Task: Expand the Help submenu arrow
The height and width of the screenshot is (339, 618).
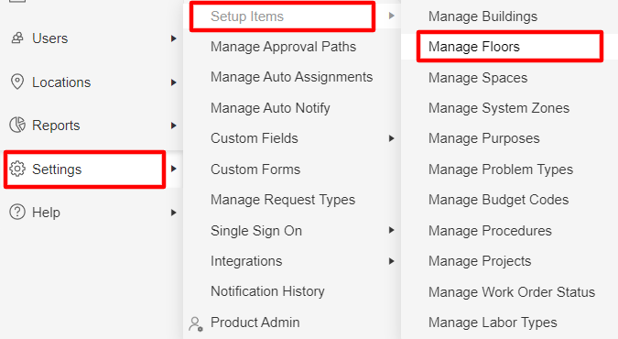Action: tap(173, 213)
